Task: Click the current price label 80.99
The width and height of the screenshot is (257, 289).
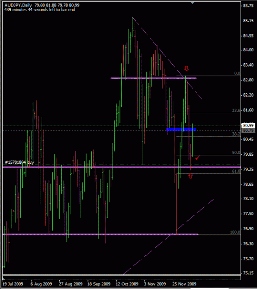Action: tap(248, 126)
